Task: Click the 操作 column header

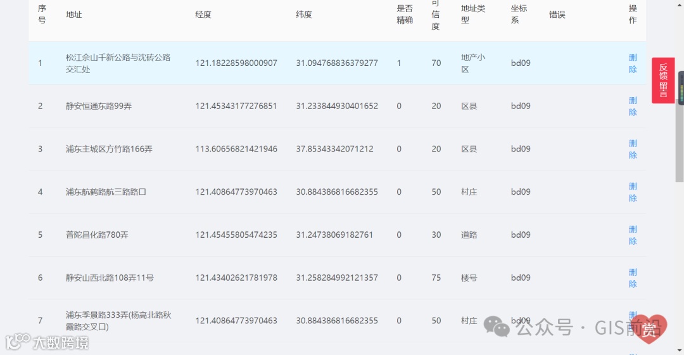Action: pyautogui.click(x=633, y=15)
